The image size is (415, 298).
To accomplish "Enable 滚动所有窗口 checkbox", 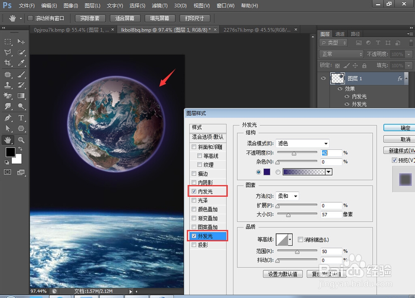I will (30, 18).
